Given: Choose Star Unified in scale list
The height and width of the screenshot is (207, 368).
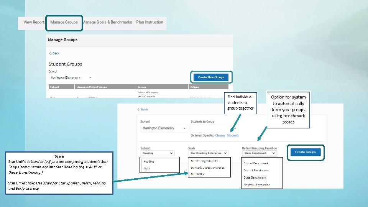Looking at the screenshot, I should pos(198,174).
